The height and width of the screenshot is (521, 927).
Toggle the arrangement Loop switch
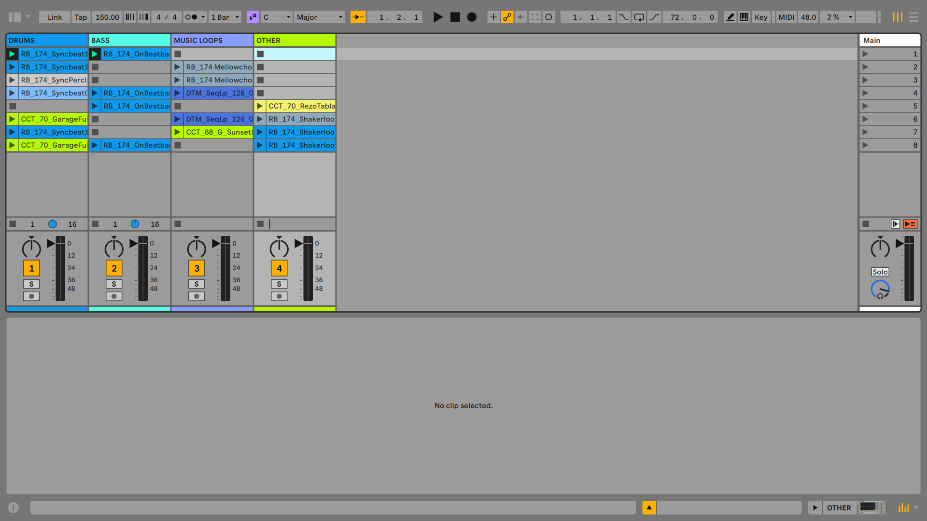pos(639,17)
